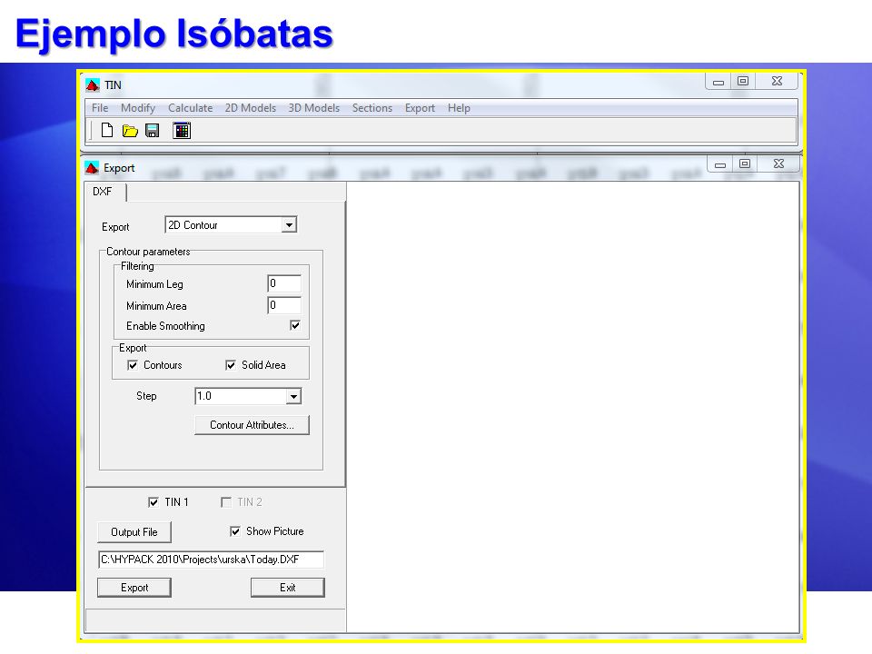872x654 pixels.
Task: Click the Export button at the bottom
Action: point(134,588)
